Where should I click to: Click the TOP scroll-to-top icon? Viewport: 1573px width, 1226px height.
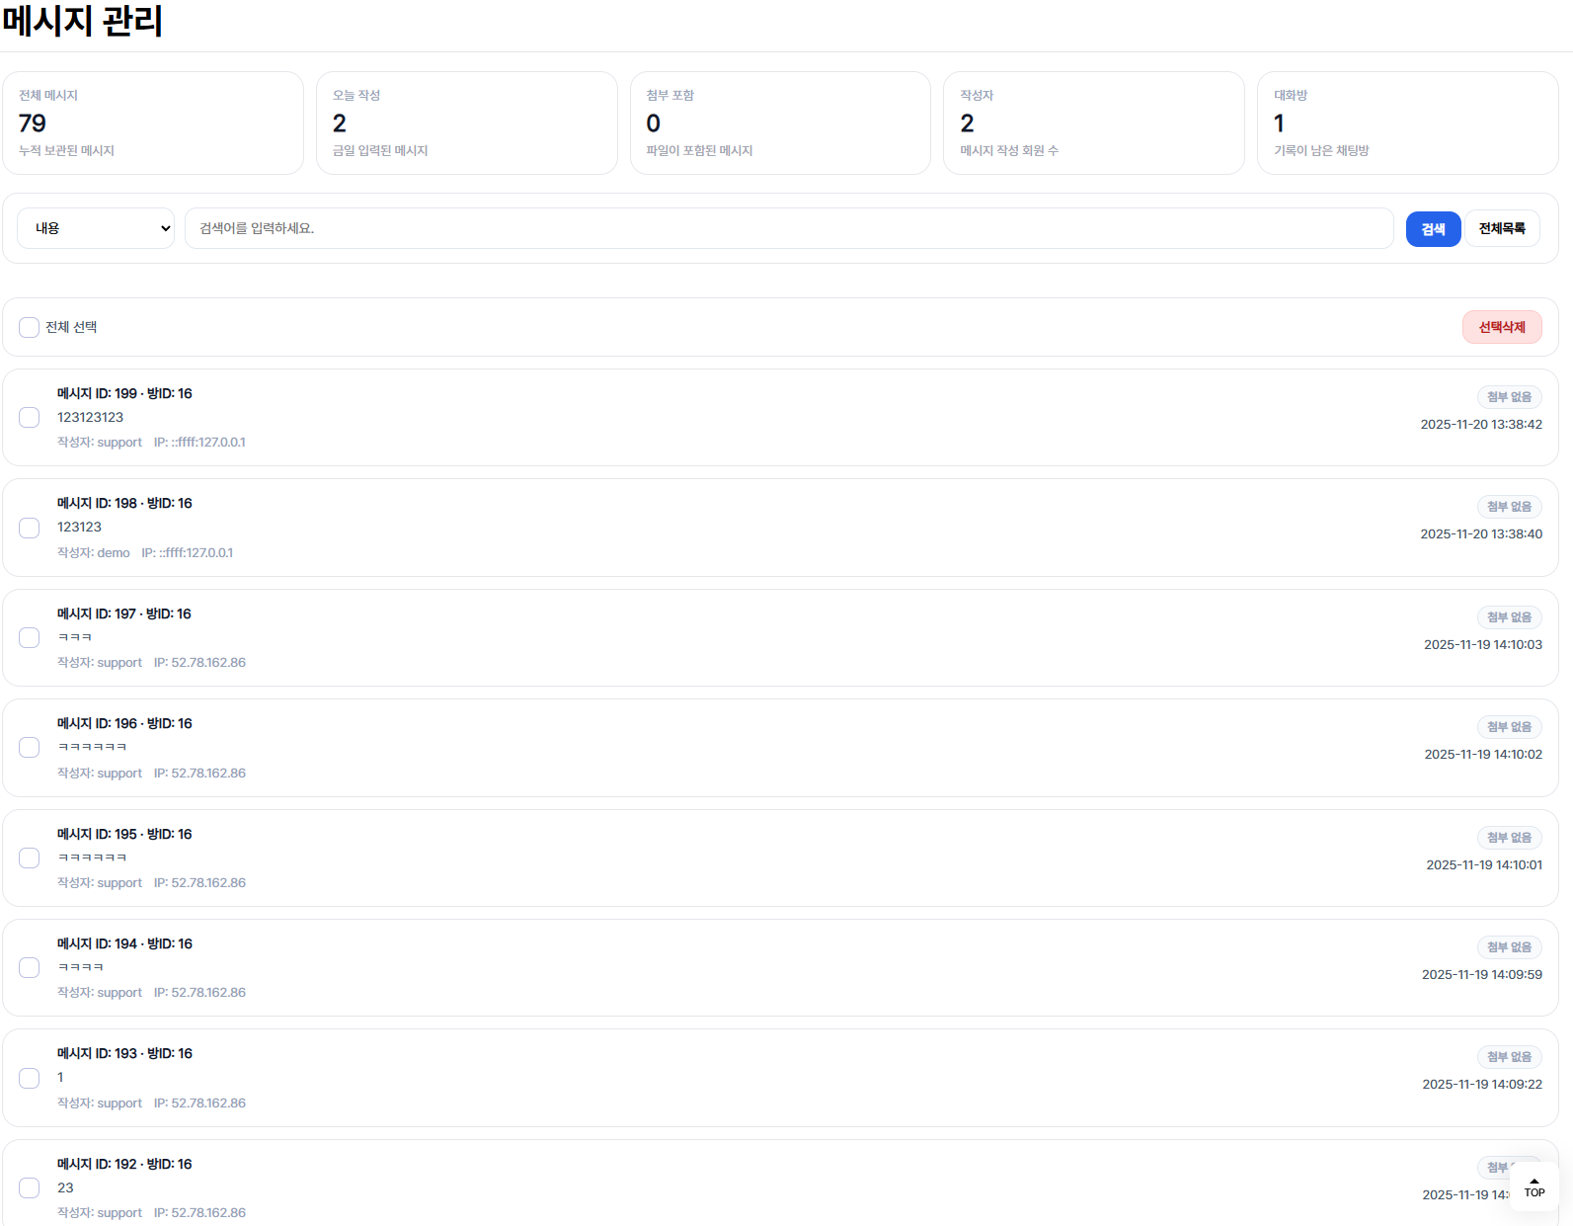[x=1534, y=1186]
